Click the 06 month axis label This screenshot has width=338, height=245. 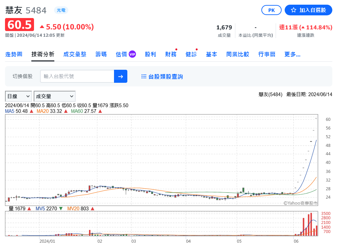[296, 241]
